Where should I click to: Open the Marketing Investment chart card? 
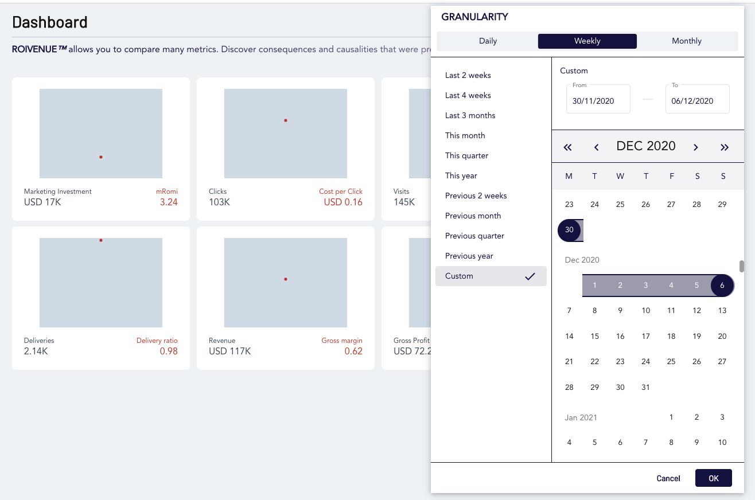[x=101, y=149]
